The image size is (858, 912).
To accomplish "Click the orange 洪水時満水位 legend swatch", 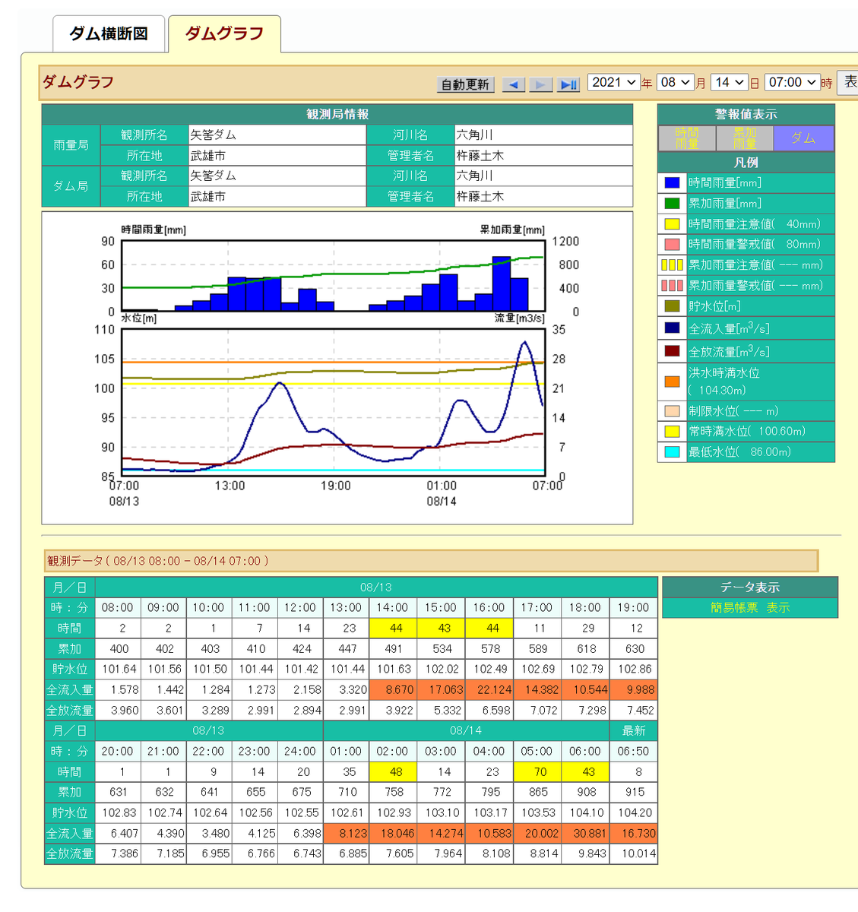I will 672,382.
